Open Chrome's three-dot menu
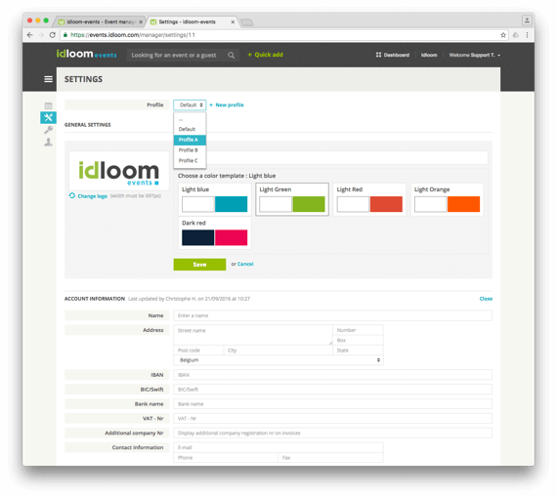The width and height of the screenshot is (557, 498). point(527,35)
